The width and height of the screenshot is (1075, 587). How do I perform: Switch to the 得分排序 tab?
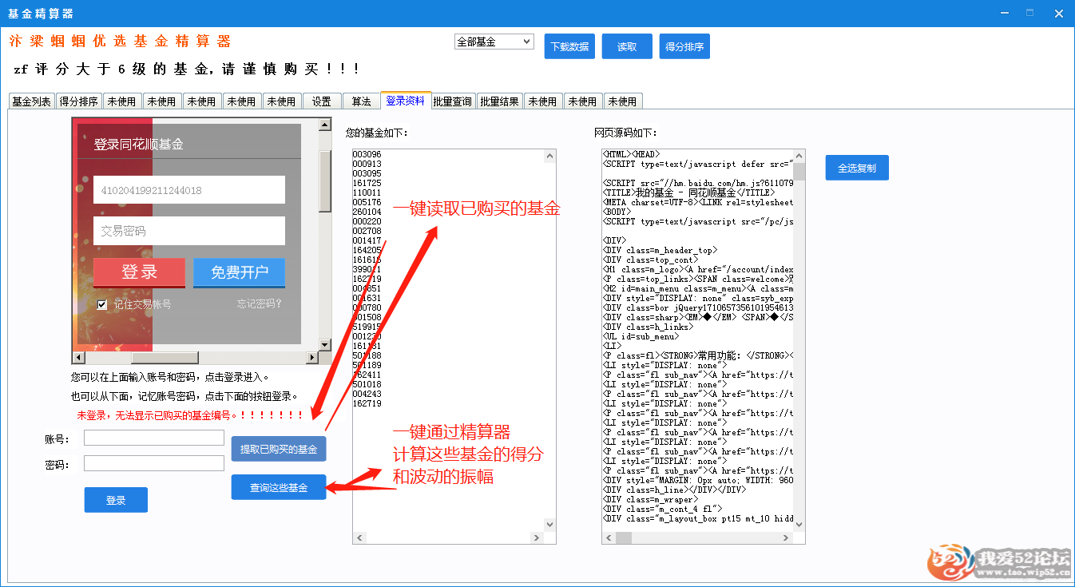[79, 101]
